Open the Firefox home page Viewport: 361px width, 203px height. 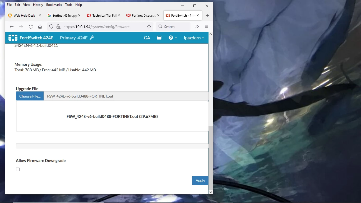tap(40, 27)
